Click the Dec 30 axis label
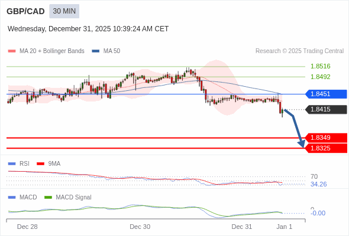 point(140,227)
